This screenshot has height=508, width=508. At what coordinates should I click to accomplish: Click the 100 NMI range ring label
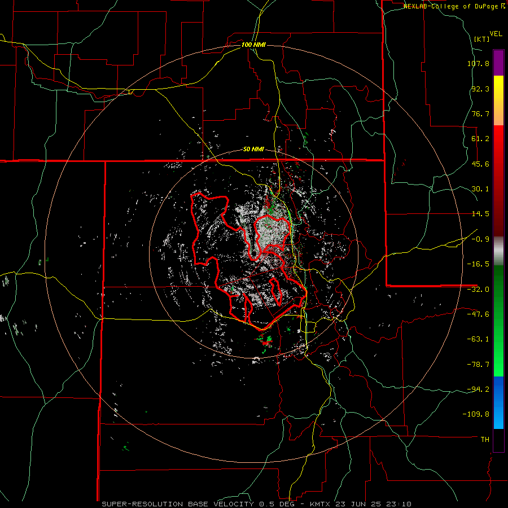pyautogui.click(x=253, y=45)
